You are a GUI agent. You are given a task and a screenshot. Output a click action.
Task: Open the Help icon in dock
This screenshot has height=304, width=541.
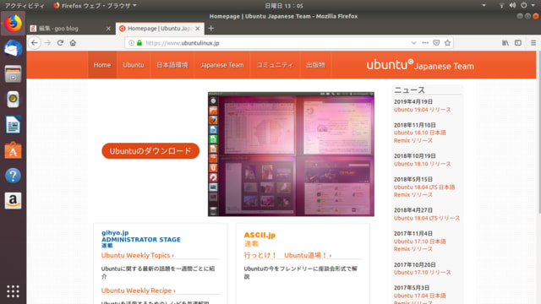pos(14,176)
